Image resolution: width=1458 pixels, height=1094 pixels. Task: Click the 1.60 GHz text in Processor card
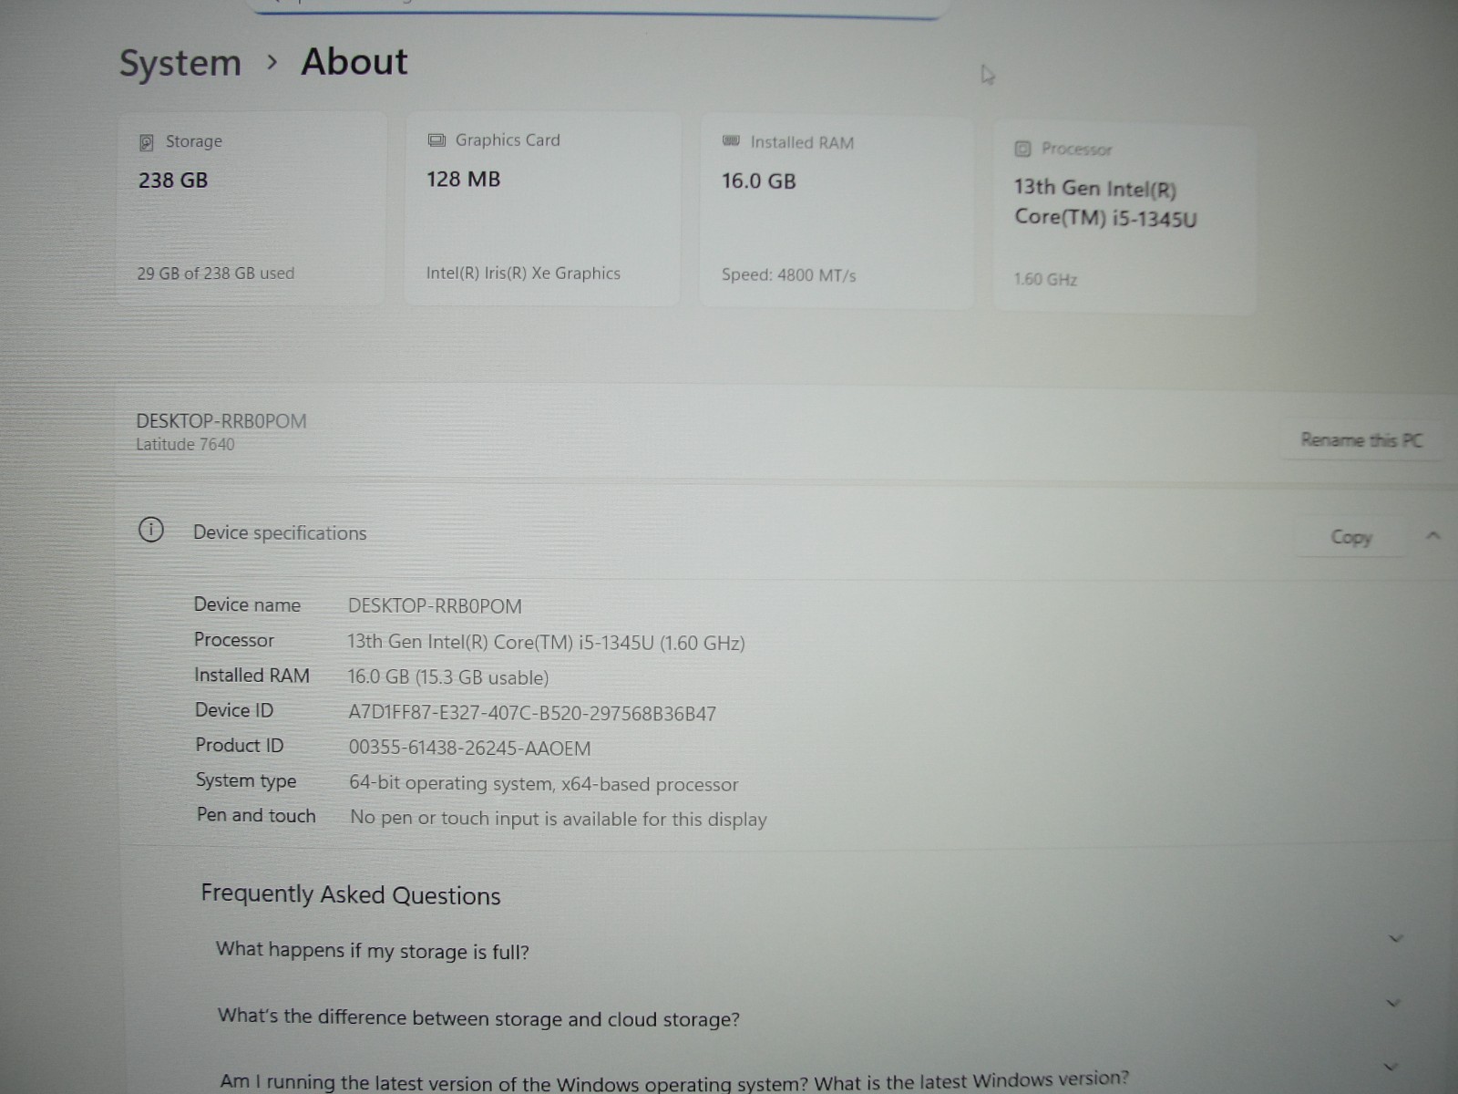1045,279
